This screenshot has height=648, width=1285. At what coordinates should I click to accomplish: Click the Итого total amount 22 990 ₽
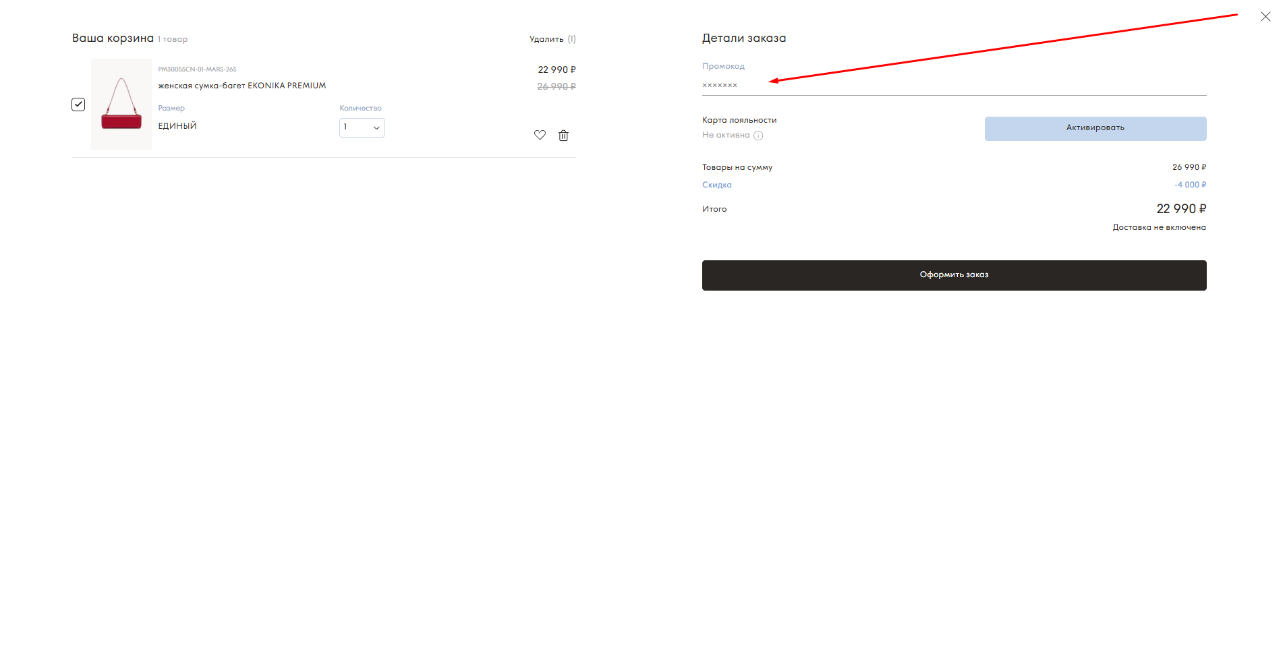[x=1180, y=209]
